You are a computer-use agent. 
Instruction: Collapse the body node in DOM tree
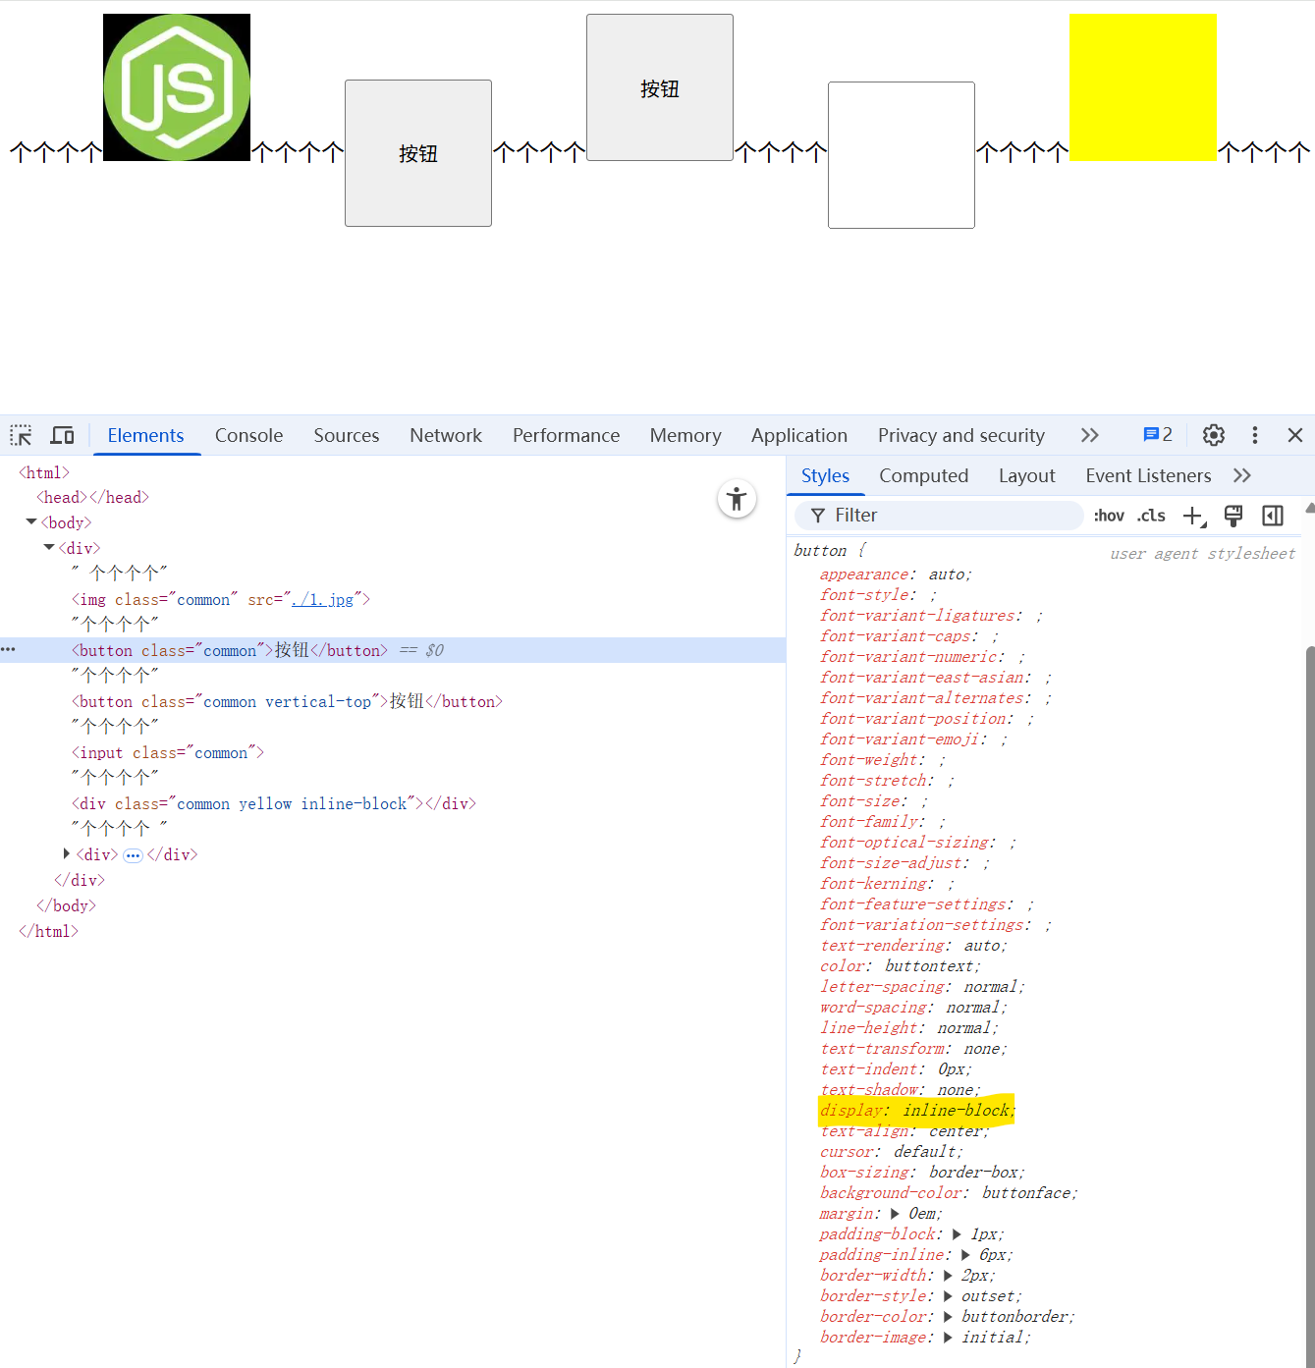click(31, 521)
